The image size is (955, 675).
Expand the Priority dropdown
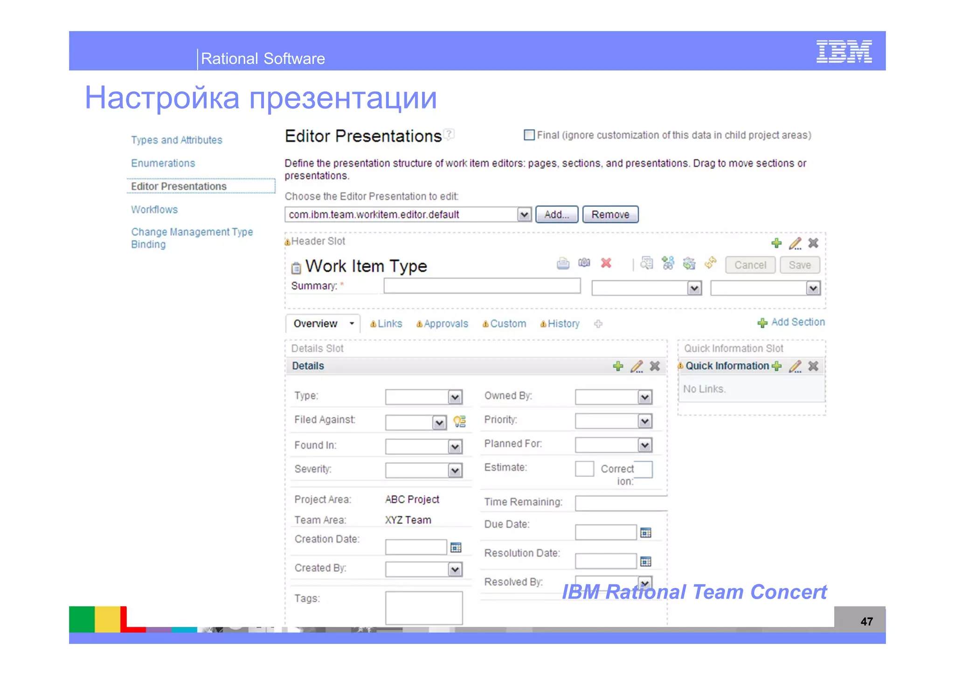click(x=645, y=421)
